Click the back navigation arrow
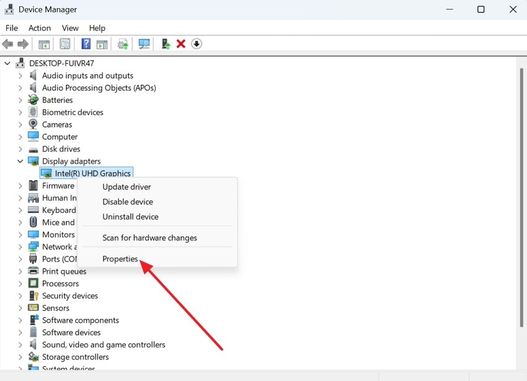The height and width of the screenshot is (381, 527). pos(7,43)
